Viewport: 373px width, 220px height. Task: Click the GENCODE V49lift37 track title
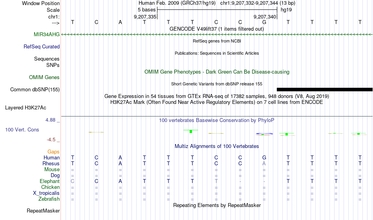tap(217, 29)
